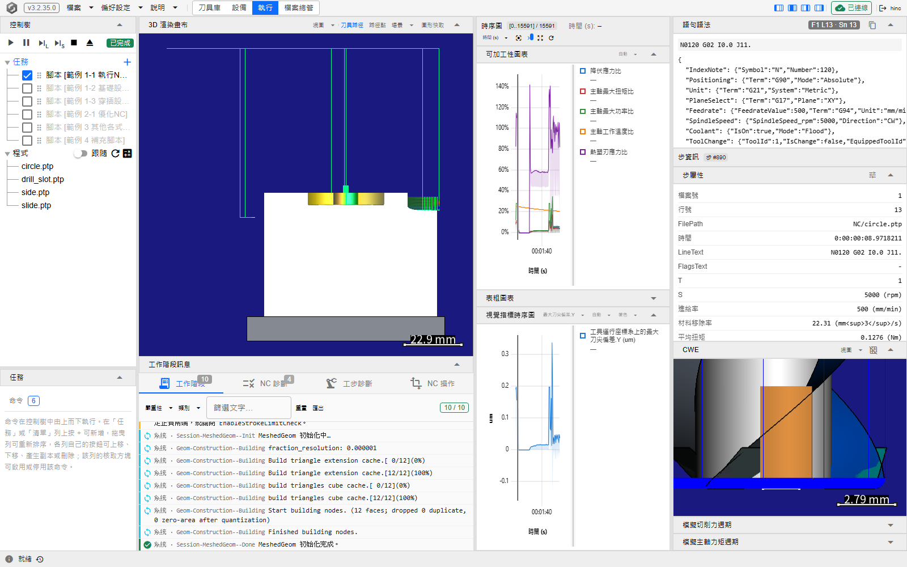Screen dimensions: 907x567
Task: Check script 範例 2-1 優化NC checkbox
Action: click(27, 114)
